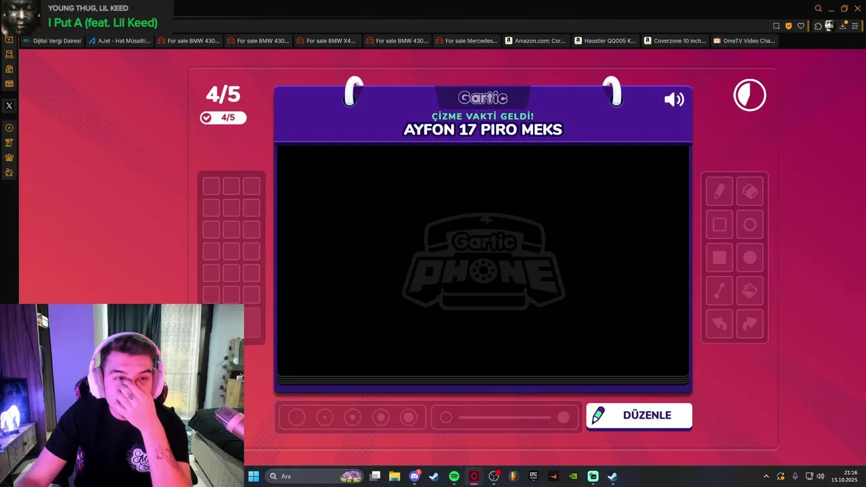Screen dimensions: 866x487
Task: Open Epic Games Launcher from the taskbar
Action: coord(533,476)
